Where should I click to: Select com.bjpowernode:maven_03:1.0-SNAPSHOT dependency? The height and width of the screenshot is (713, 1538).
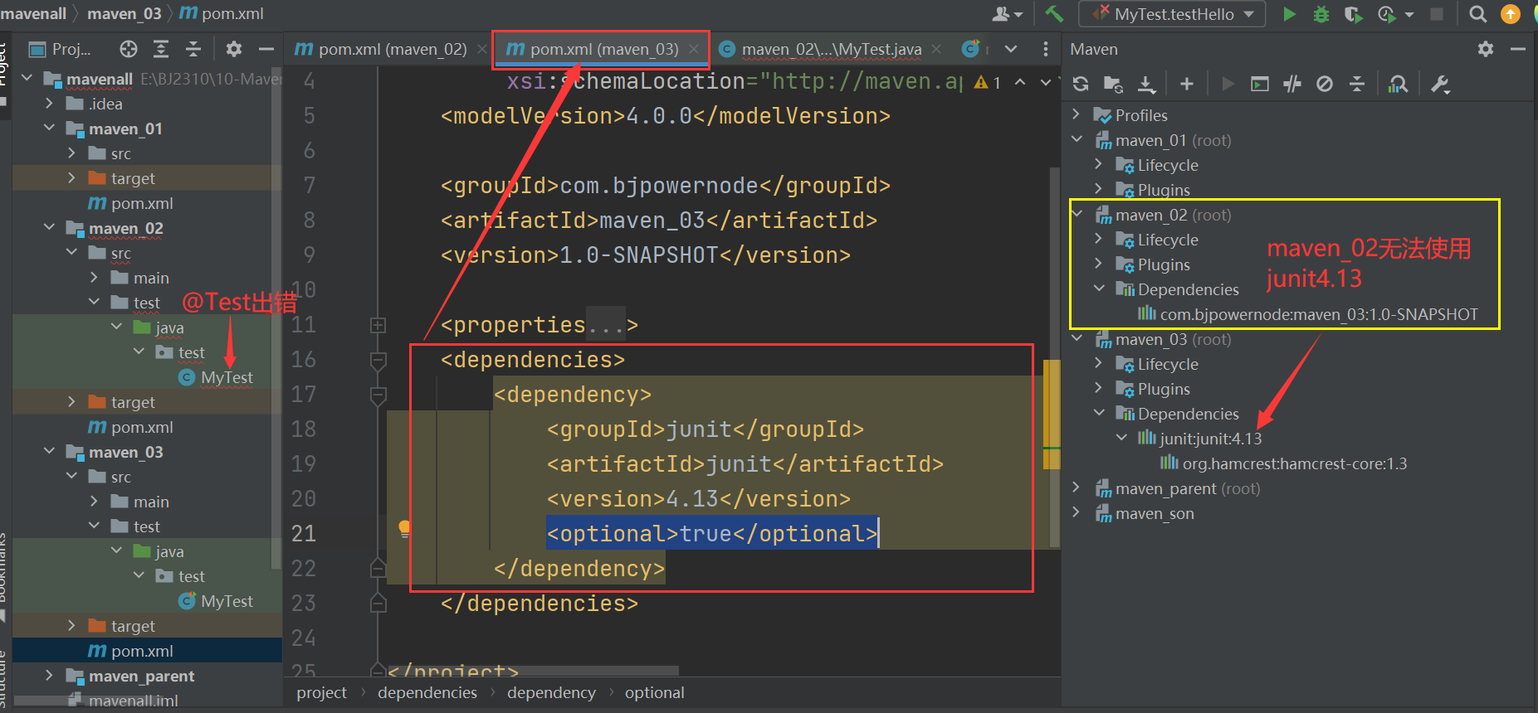coord(1308,314)
